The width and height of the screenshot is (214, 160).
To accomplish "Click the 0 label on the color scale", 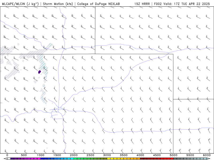I will pos(7,155).
